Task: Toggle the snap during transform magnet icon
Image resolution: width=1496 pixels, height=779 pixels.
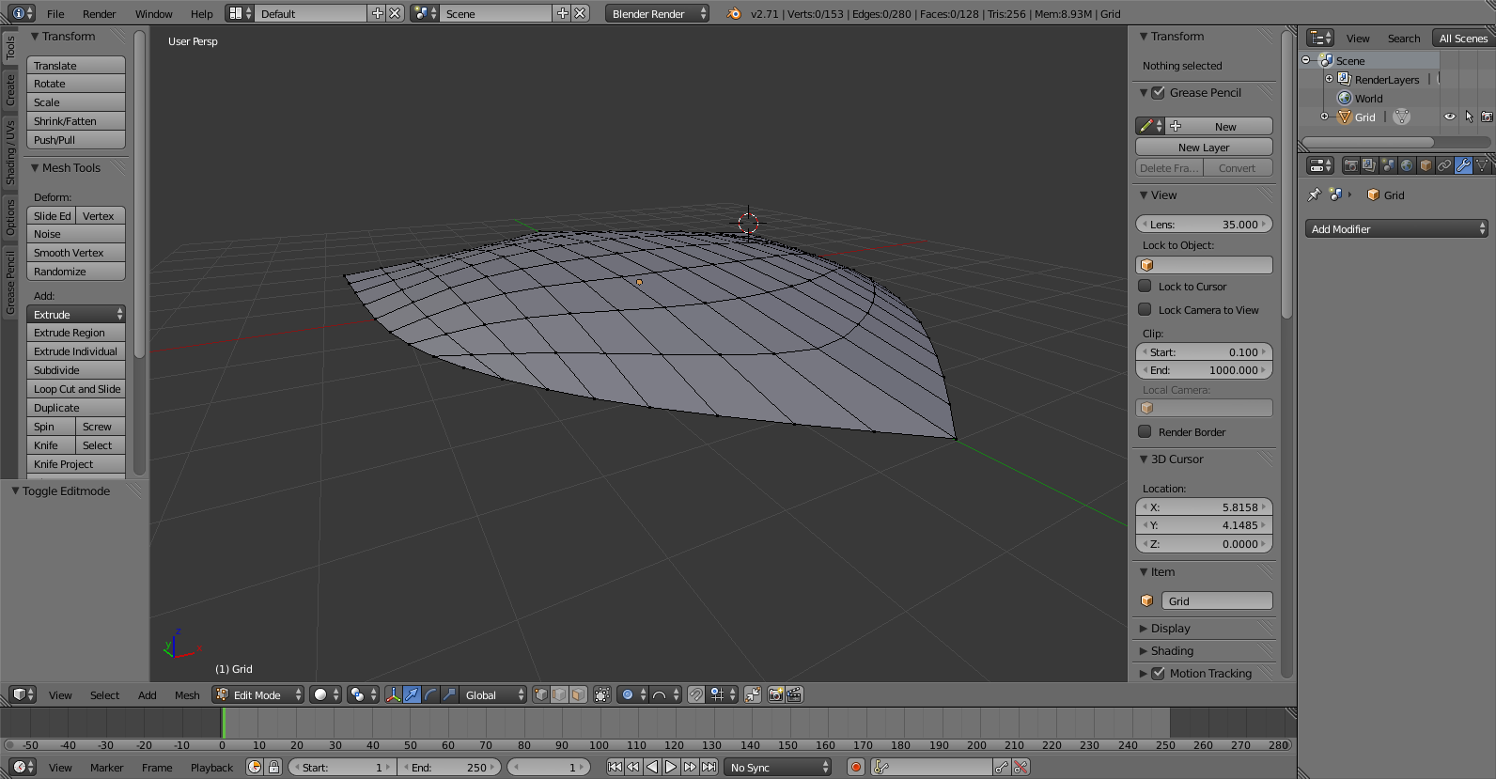Action: (695, 694)
